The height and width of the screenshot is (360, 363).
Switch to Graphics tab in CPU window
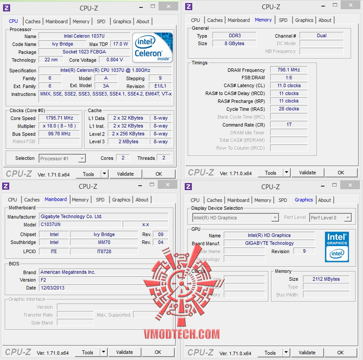point(122,21)
